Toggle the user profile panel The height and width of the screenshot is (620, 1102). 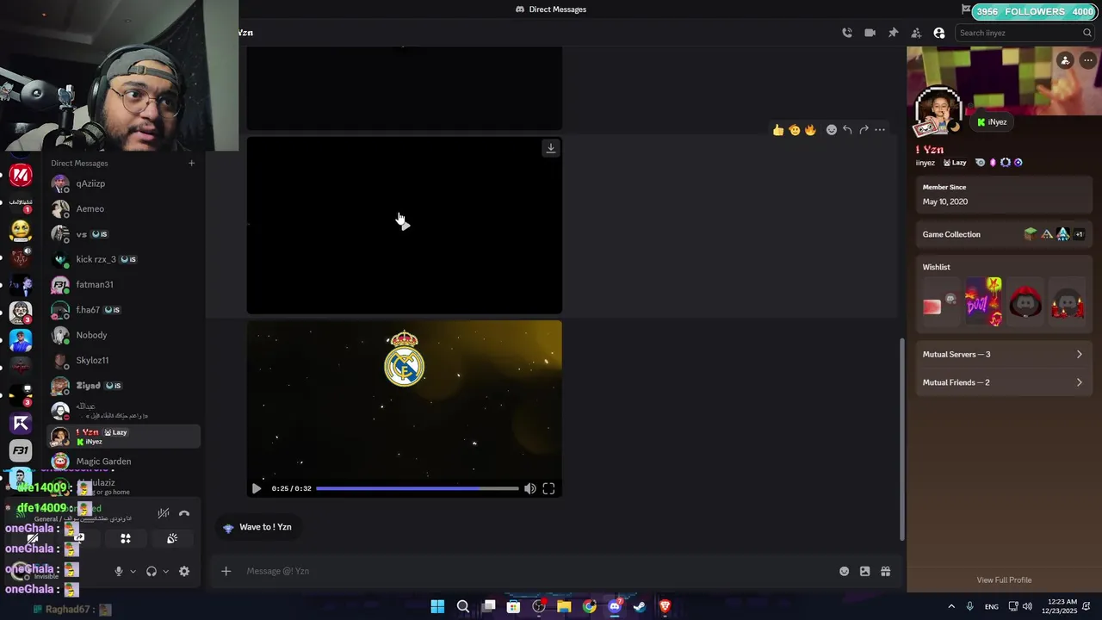point(939,33)
